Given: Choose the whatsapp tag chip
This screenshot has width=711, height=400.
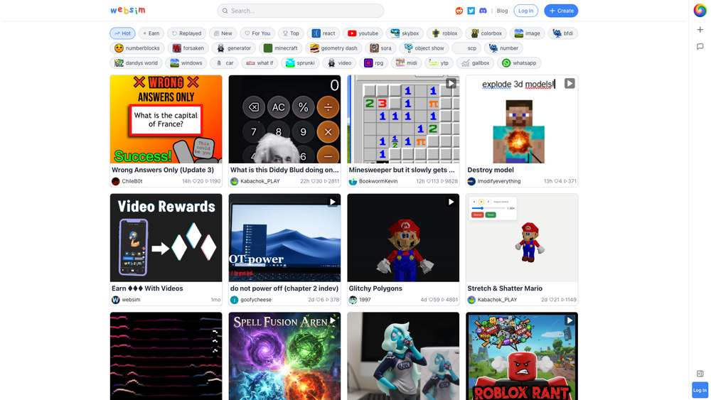Looking at the screenshot, I should coord(519,63).
